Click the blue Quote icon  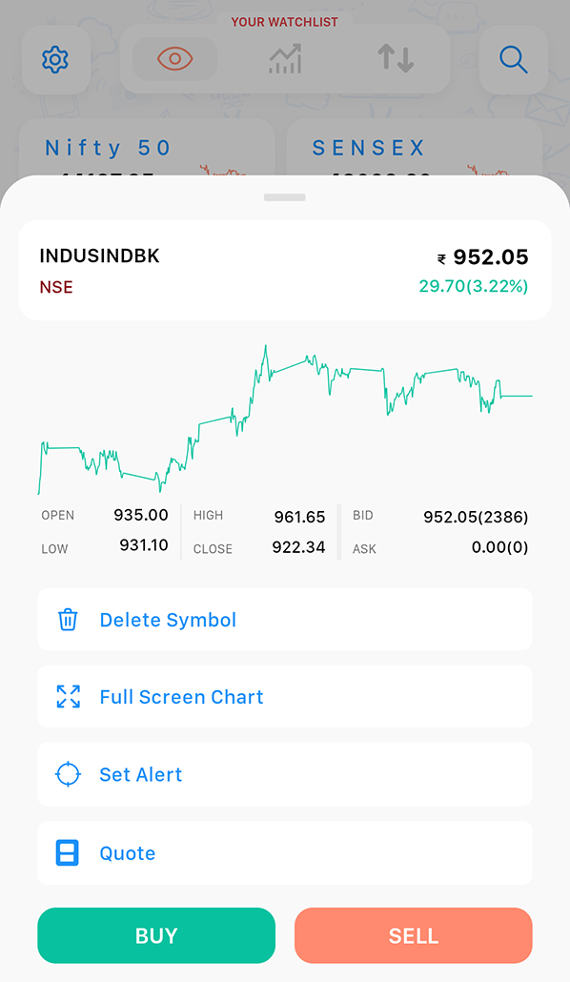click(68, 853)
